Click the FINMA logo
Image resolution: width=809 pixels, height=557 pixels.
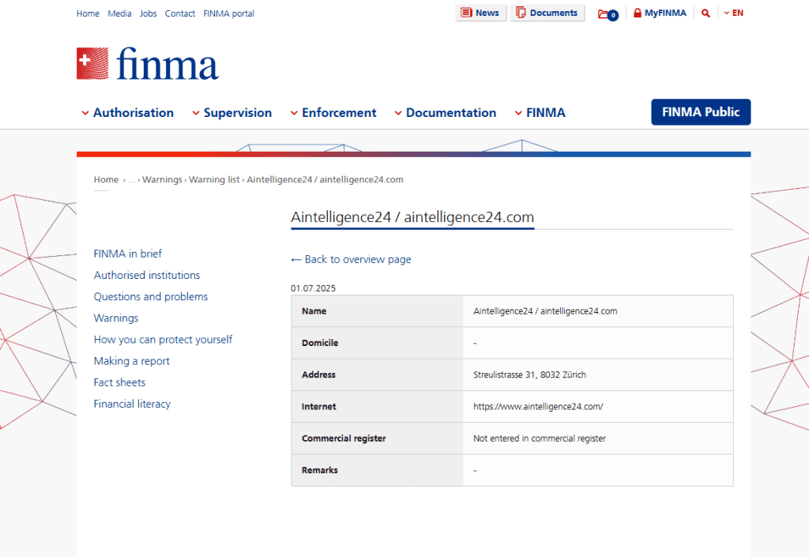coord(148,63)
